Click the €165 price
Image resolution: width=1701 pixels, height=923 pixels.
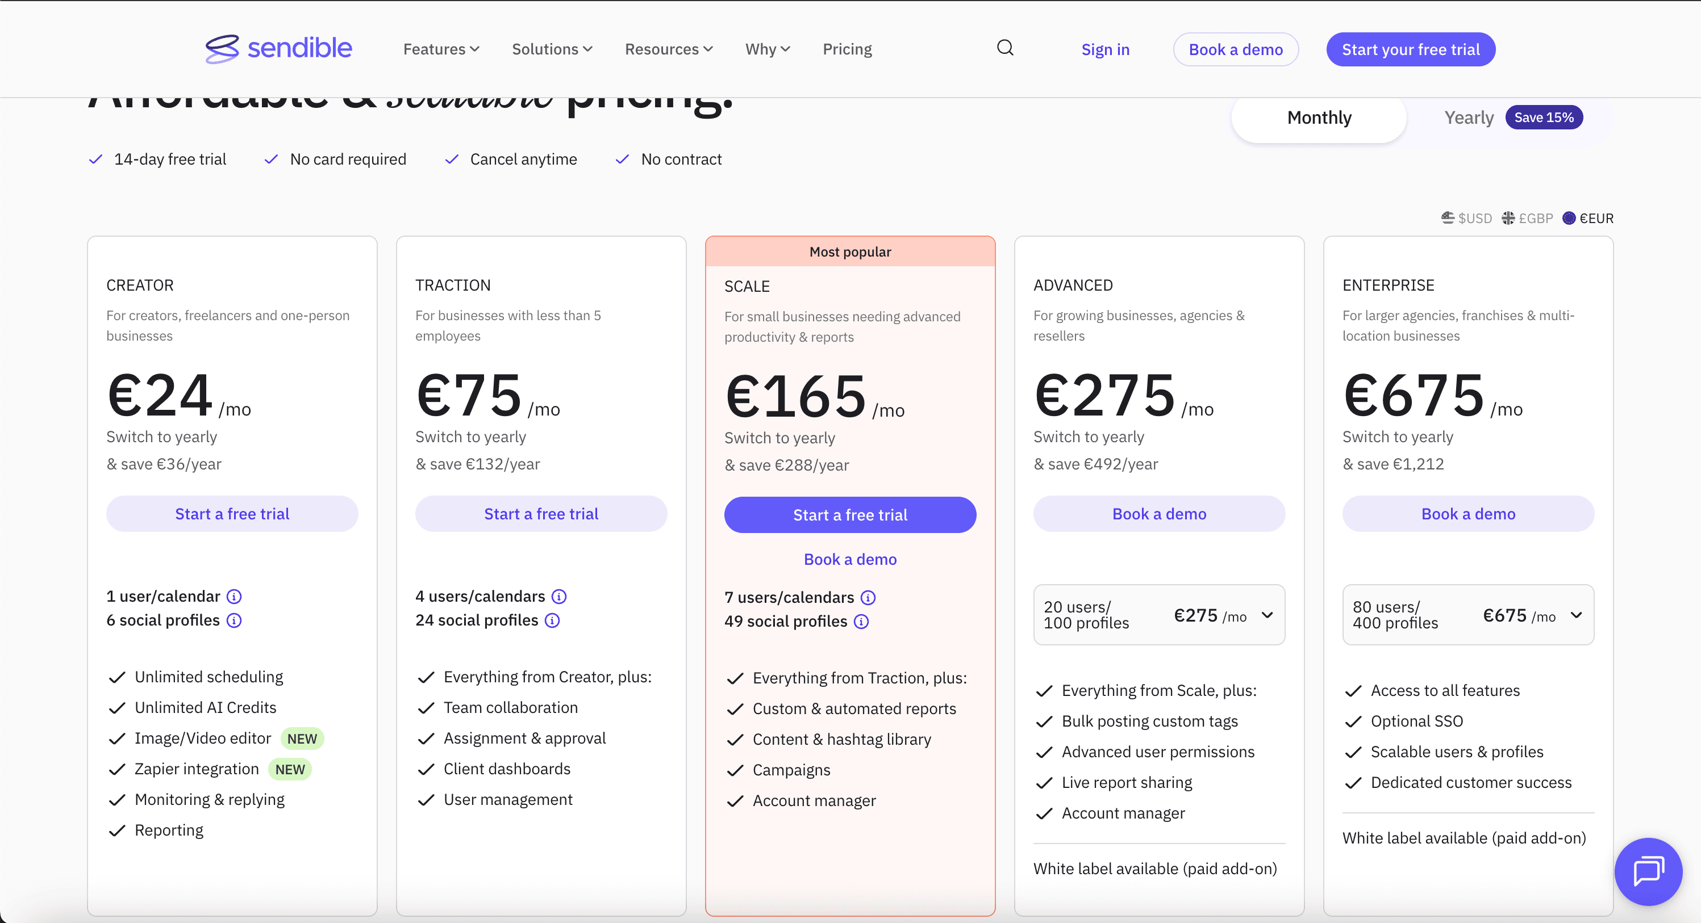pyautogui.click(x=795, y=396)
